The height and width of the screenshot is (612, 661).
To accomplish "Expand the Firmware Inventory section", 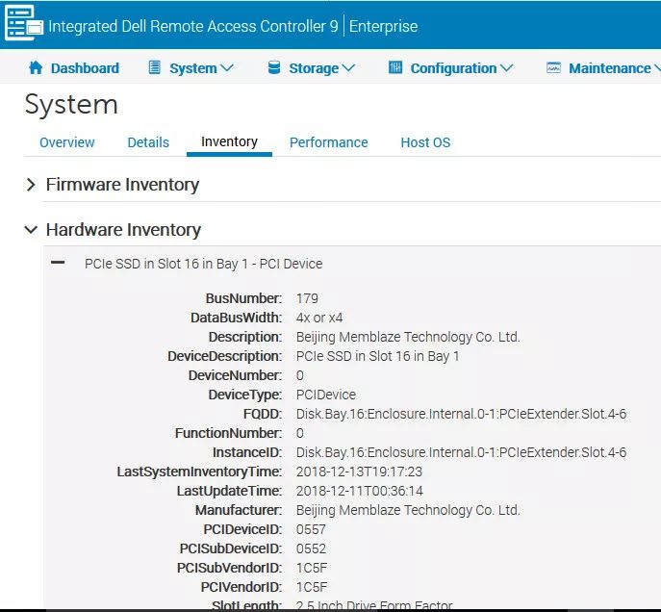I will pyautogui.click(x=31, y=184).
